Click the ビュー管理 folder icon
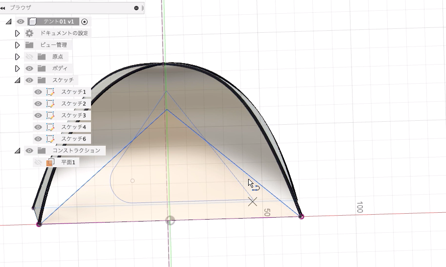Image resolution: width=446 pixels, height=267 pixels. pyautogui.click(x=29, y=45)
